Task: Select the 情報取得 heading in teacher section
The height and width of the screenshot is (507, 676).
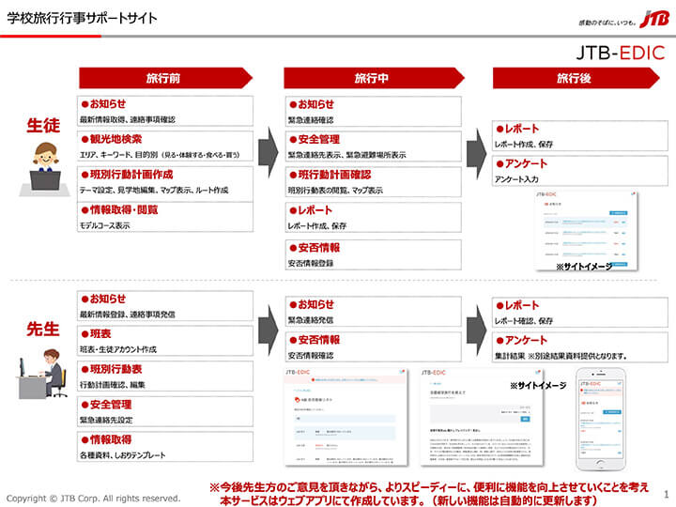Action: (106, 439)
